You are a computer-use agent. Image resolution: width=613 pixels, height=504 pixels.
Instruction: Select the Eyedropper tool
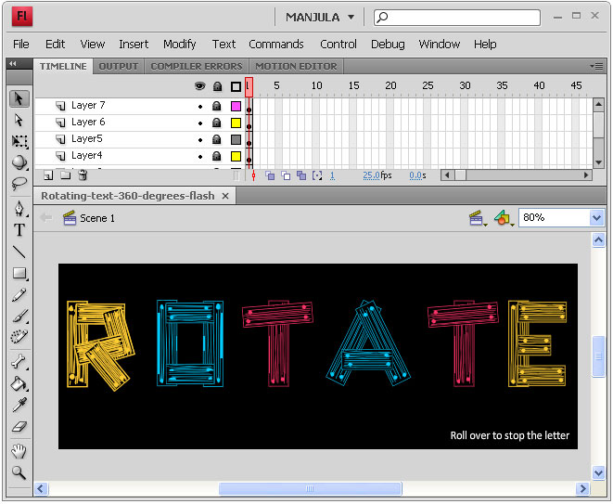19,406
